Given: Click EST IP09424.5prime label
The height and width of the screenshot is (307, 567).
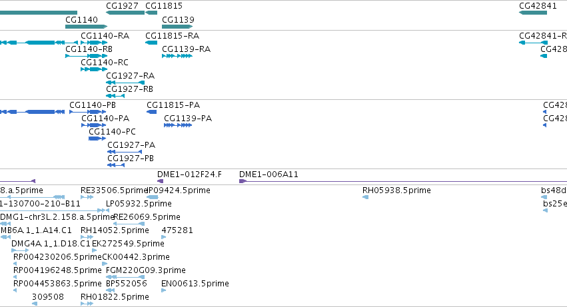Looking at the screenshot, I should coord(179,190).
